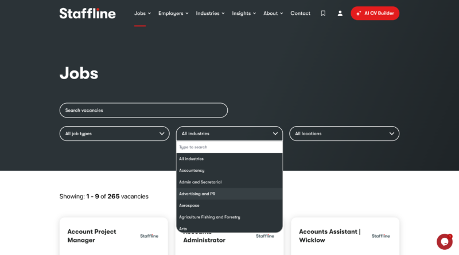
Task: Click Staffline logo on Accounts Assistant card
Action: [380, 236]
